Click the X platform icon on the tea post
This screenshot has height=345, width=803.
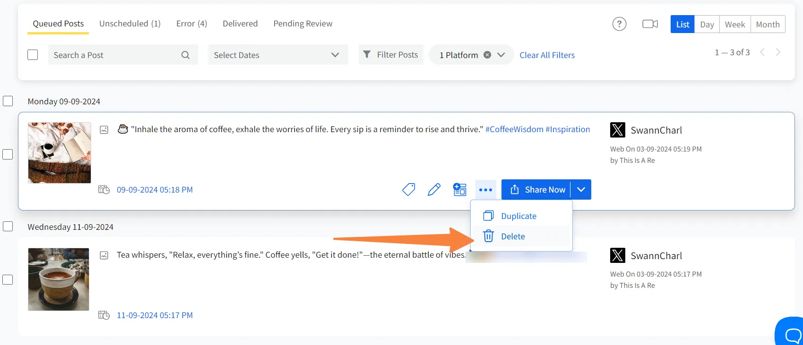tap(618, 255)
